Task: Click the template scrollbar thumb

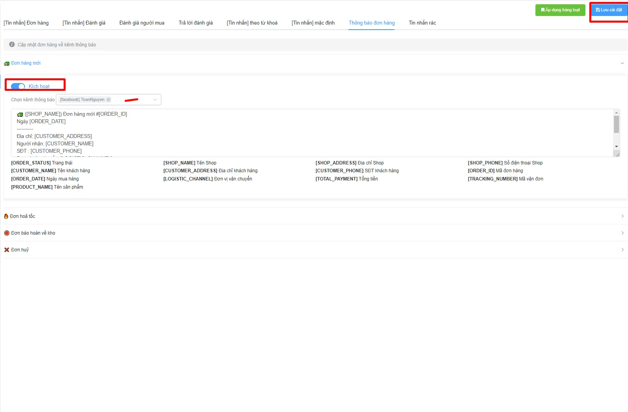Action: 617,124
